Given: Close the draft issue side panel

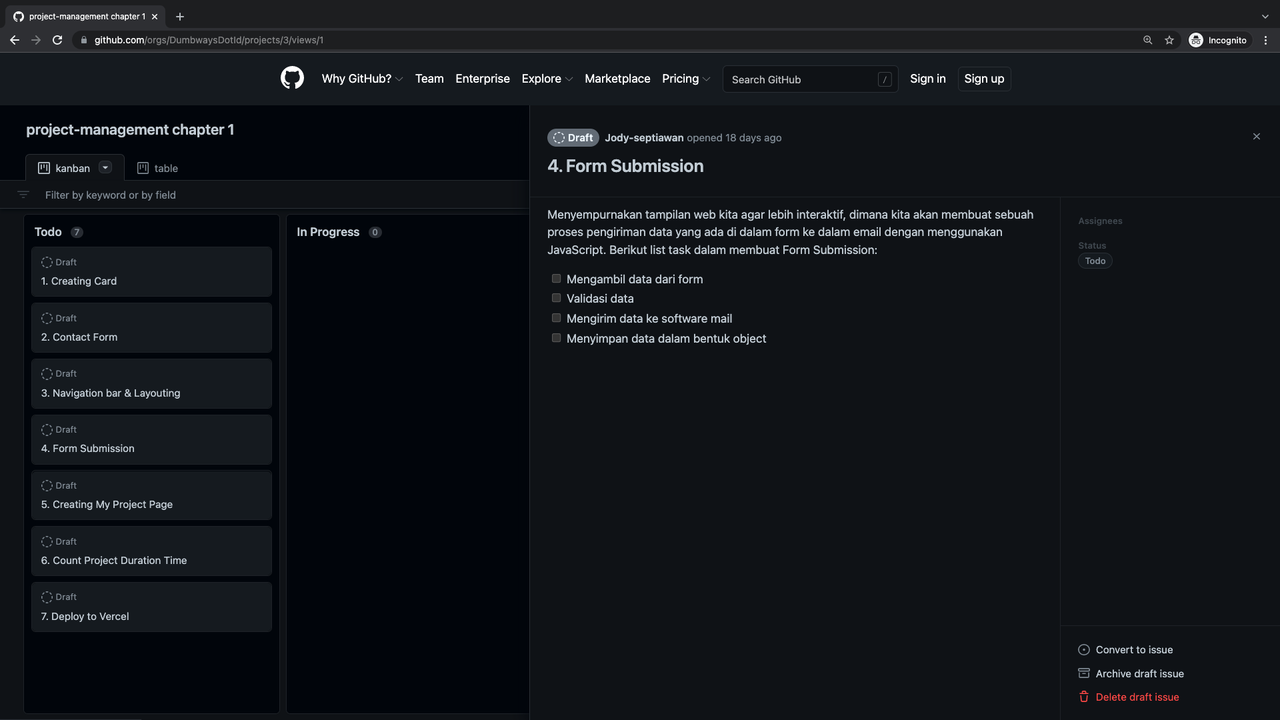Looking at the screenshot, I should coord(1257,137).
